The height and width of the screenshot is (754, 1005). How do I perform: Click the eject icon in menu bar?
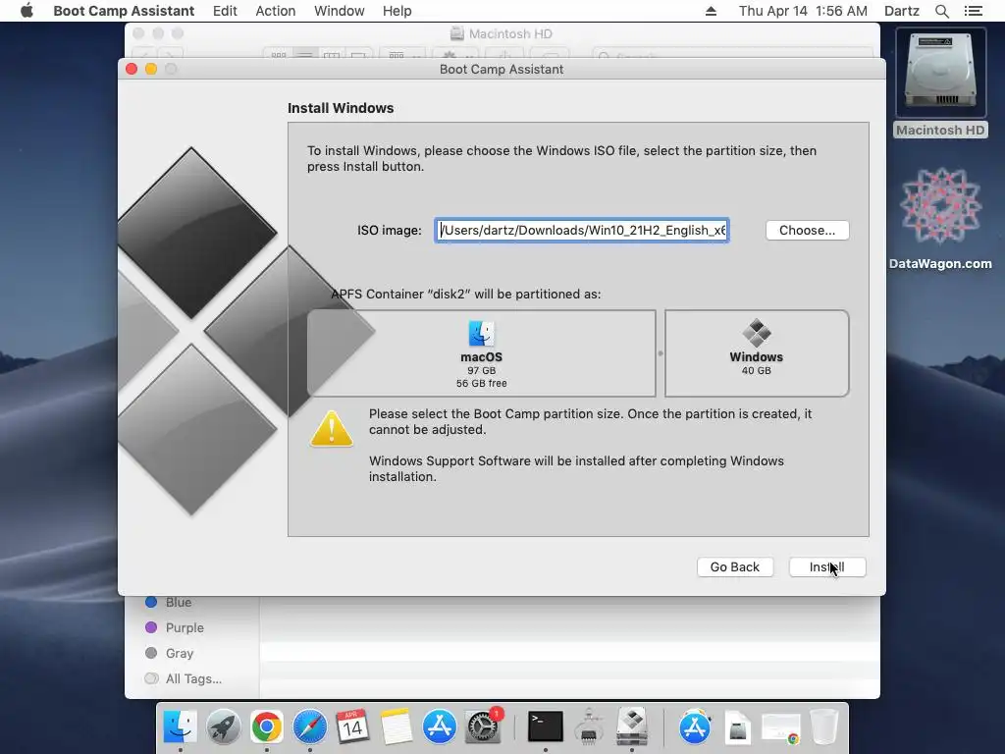point(711,11)
